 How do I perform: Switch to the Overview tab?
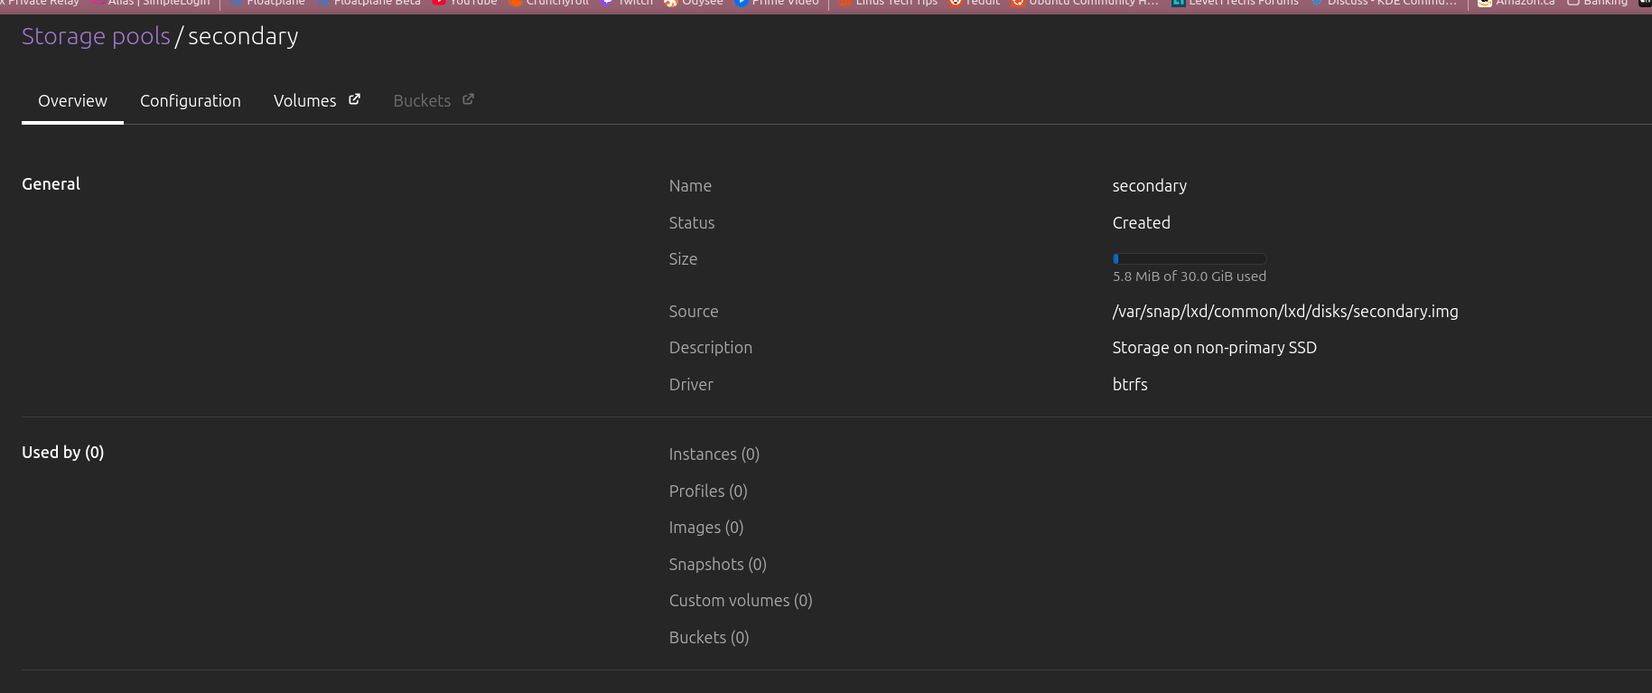tap(72, 100)
